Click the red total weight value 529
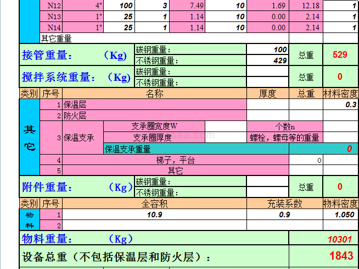 click(340, 55)
